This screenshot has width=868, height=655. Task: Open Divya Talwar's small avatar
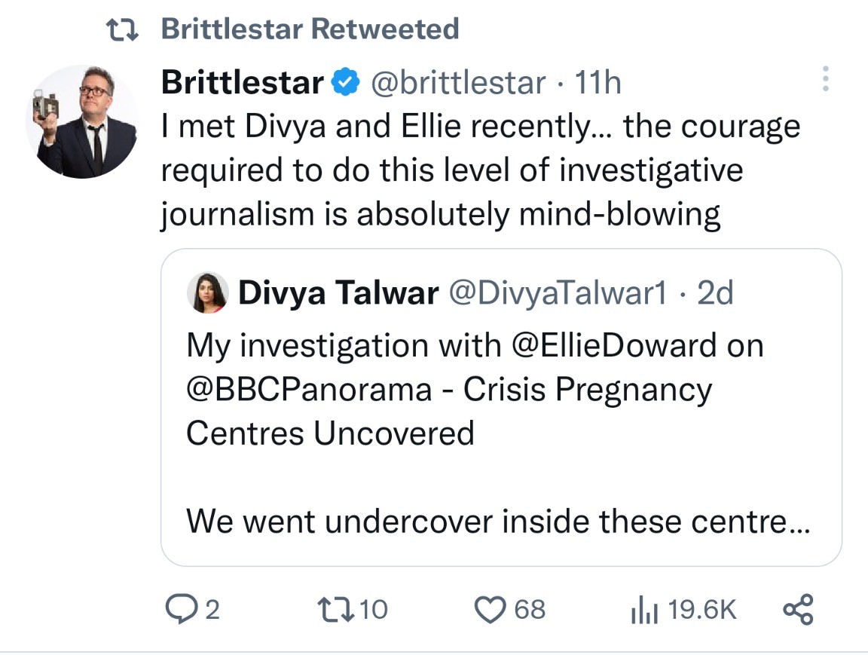tap(207, 293)
